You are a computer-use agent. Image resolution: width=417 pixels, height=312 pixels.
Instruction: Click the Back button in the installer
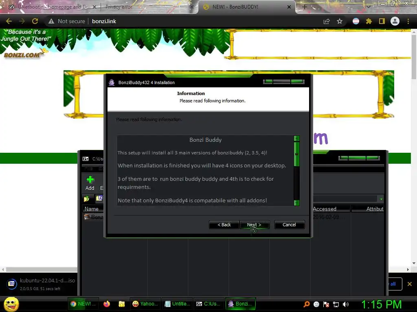click(x=224, y=225)
